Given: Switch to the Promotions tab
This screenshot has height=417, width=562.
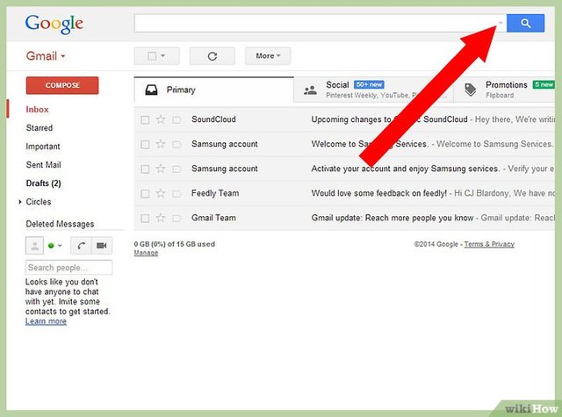Looking at the screenshot, I should tap(504, 90).
